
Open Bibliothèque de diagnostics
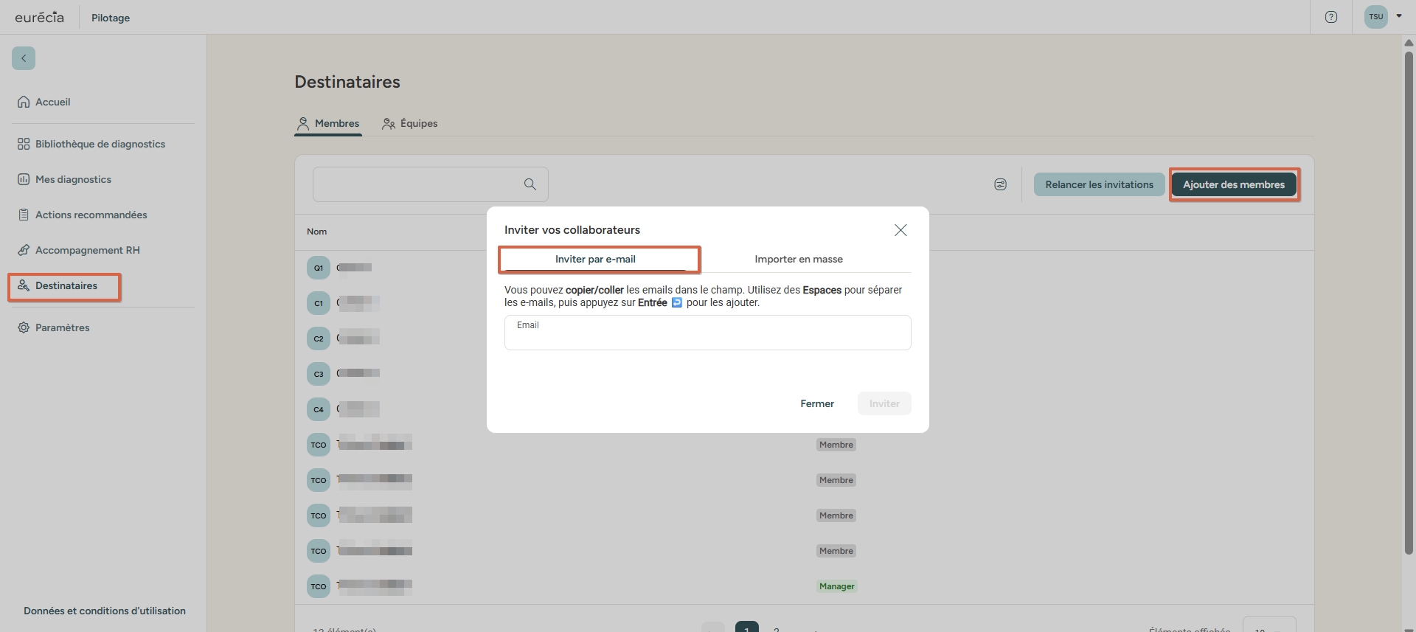click(100, 144)
